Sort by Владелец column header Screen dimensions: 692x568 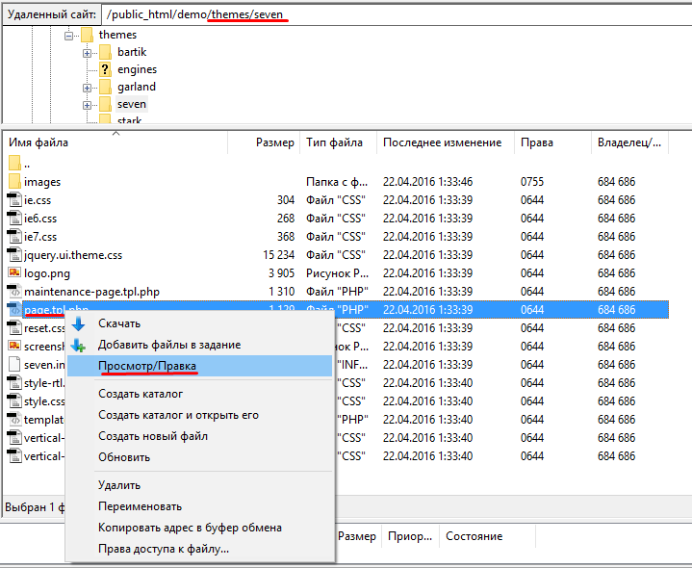(x=629, y=142)
